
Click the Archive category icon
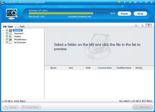coord(10,30)
